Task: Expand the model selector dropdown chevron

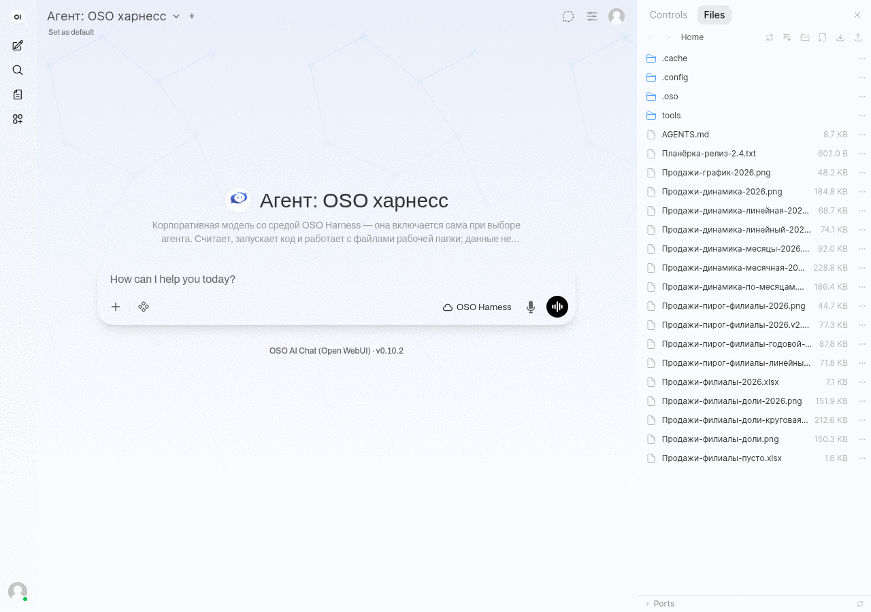Action: [176, 16]
